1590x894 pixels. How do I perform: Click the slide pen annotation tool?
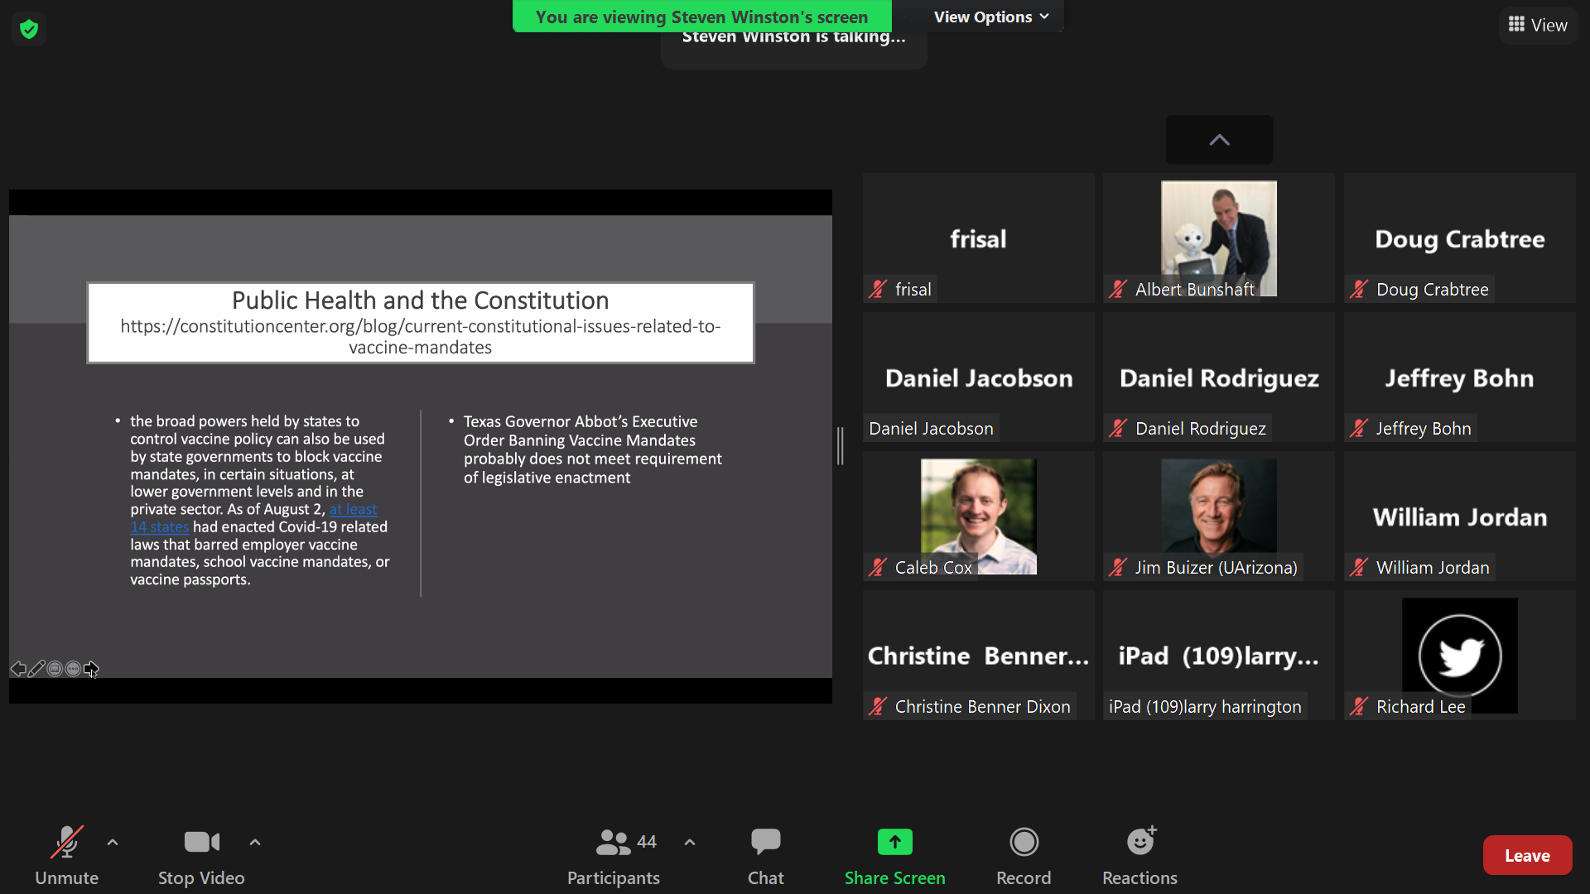(36, 669)
